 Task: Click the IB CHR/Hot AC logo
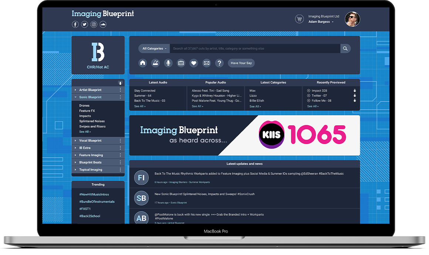[98, 55]
